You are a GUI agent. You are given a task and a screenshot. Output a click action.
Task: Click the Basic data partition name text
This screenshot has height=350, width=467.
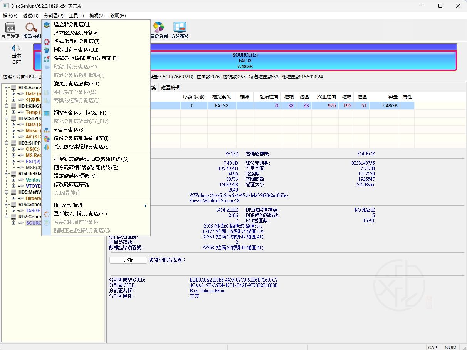207,291
